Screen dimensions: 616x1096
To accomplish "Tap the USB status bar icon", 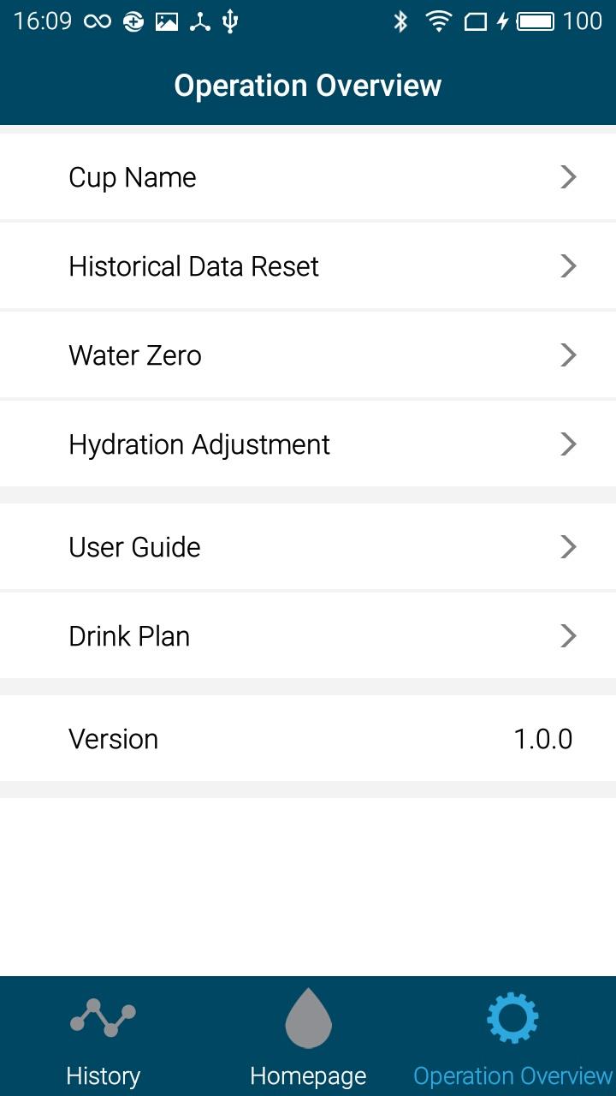I will (x=230, y=21).
